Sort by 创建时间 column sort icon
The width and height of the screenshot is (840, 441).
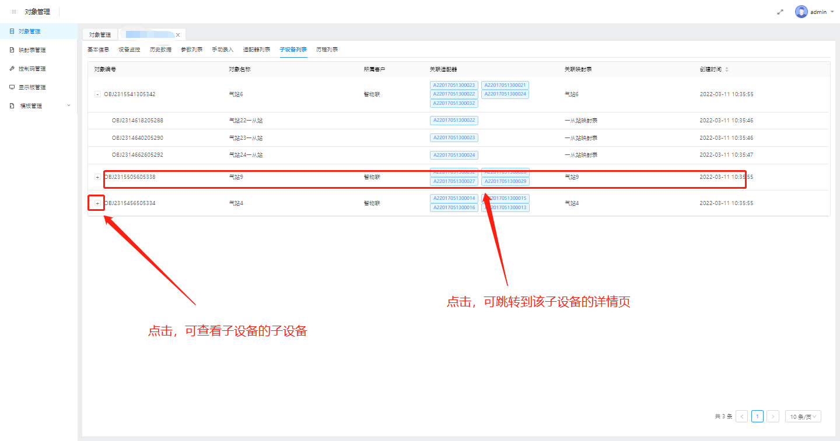click(x=726, y=69)
